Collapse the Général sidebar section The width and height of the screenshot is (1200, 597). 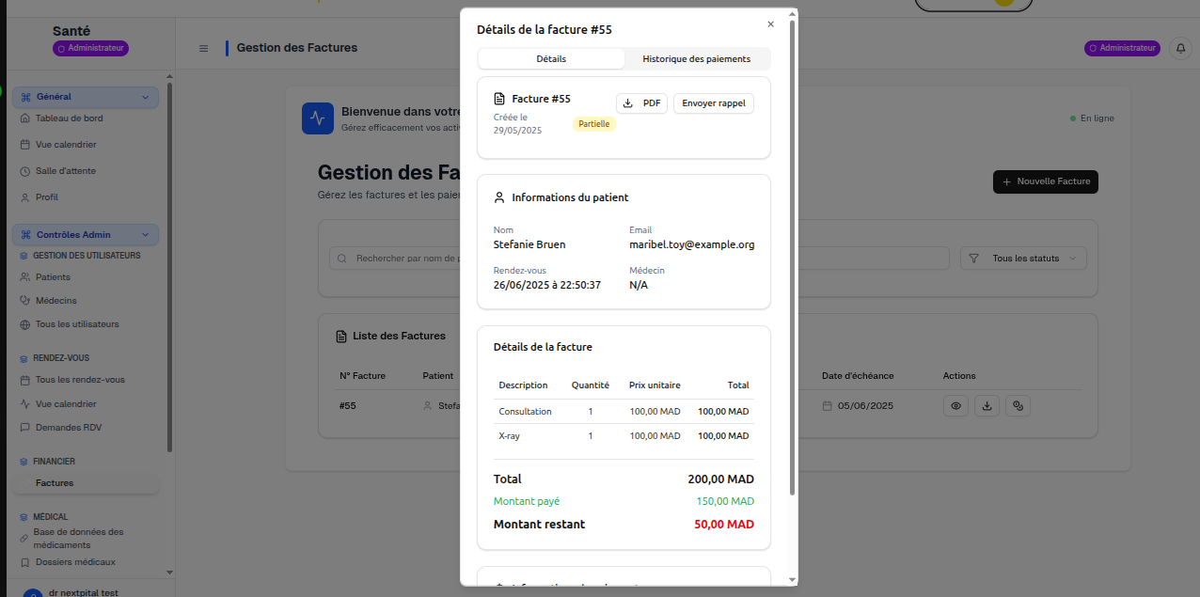145,97
